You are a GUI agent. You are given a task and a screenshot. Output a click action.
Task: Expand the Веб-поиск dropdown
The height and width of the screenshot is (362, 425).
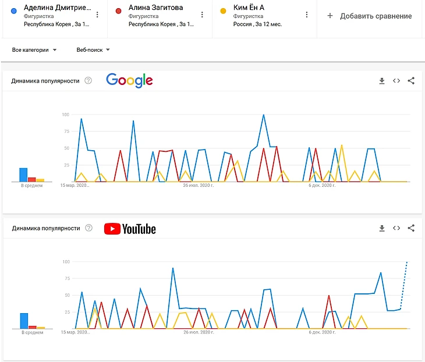tap(93, 50)
